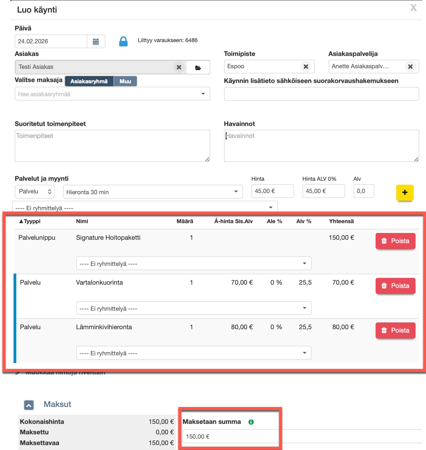The height and width of the screenshot is (450, 426).
Task: Open the Palvelu type selector
Action: click(35, 191)
